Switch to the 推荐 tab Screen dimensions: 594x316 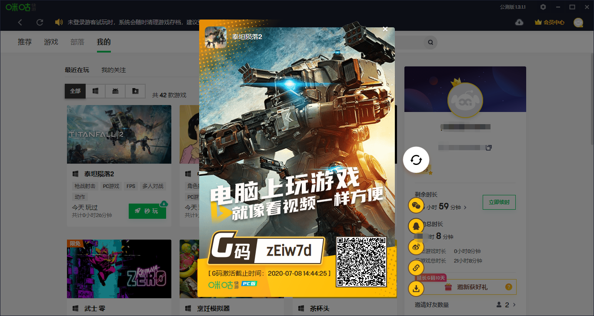tap(25, 42)
